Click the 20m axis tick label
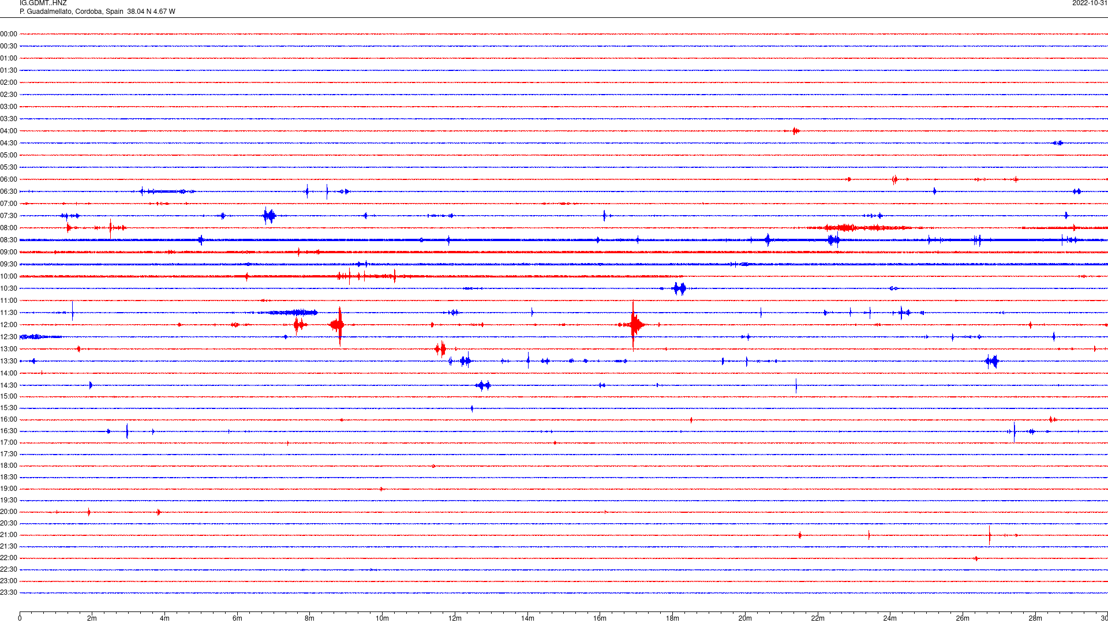This screenshot has width=1108, height=623. point(745,618)
